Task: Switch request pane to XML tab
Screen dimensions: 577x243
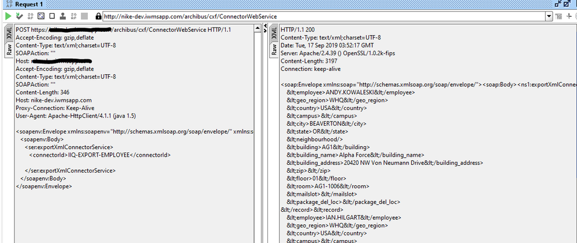Action: tap(9, 33)
